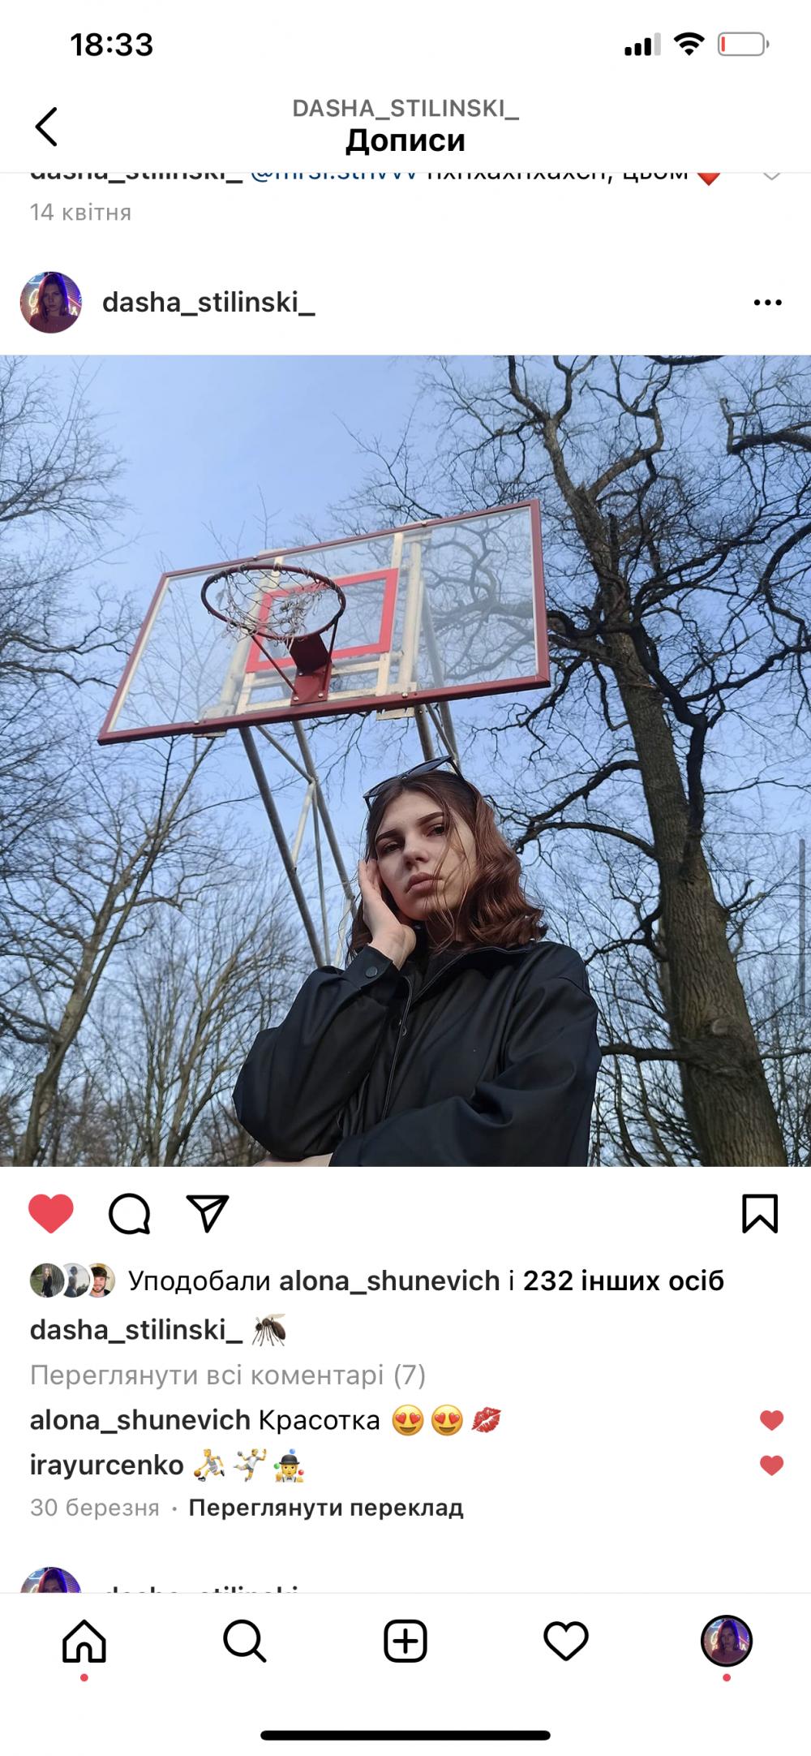Image resolution: width=811 pixels, height=1756 pixels.
Task: Open the three-dot post options menu
Action: pos(767,303)
